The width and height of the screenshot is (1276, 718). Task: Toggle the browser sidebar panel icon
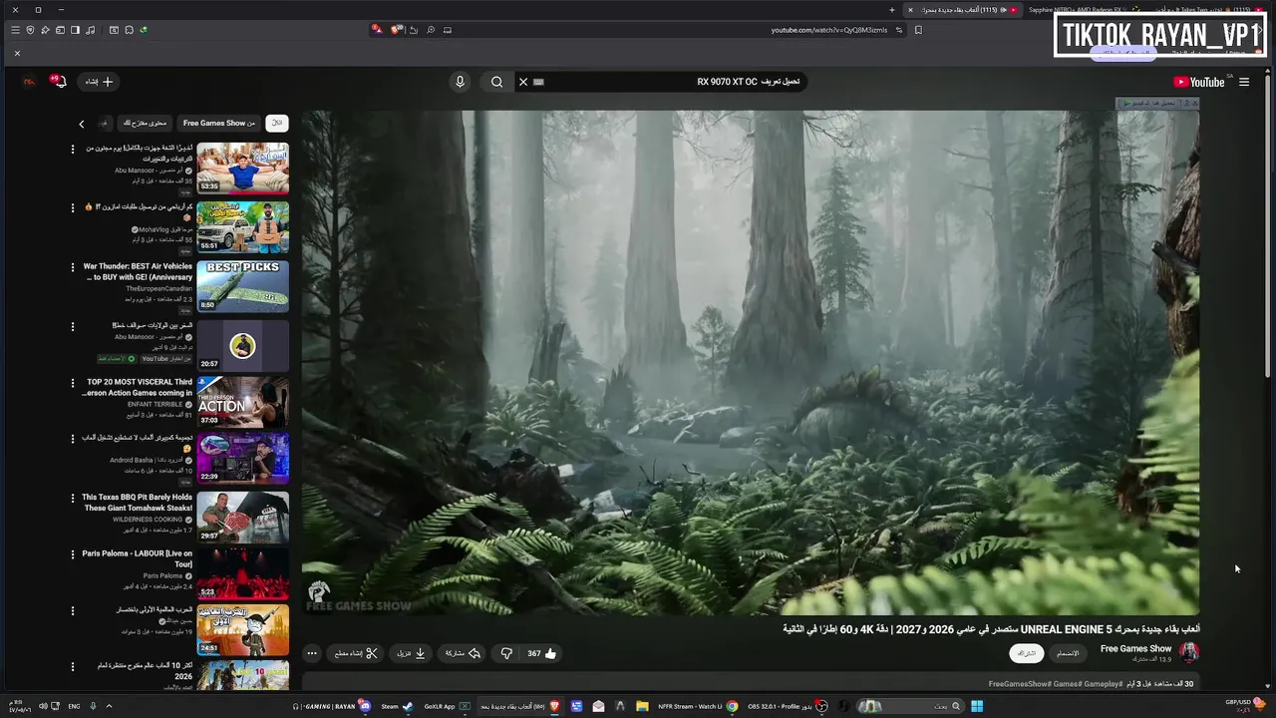(x=75, y=30)
